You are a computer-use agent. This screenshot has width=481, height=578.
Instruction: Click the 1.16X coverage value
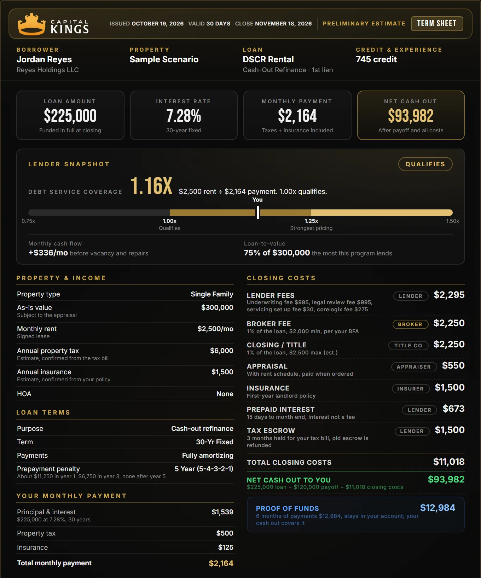pyautogui.click(x=151, y=186)
